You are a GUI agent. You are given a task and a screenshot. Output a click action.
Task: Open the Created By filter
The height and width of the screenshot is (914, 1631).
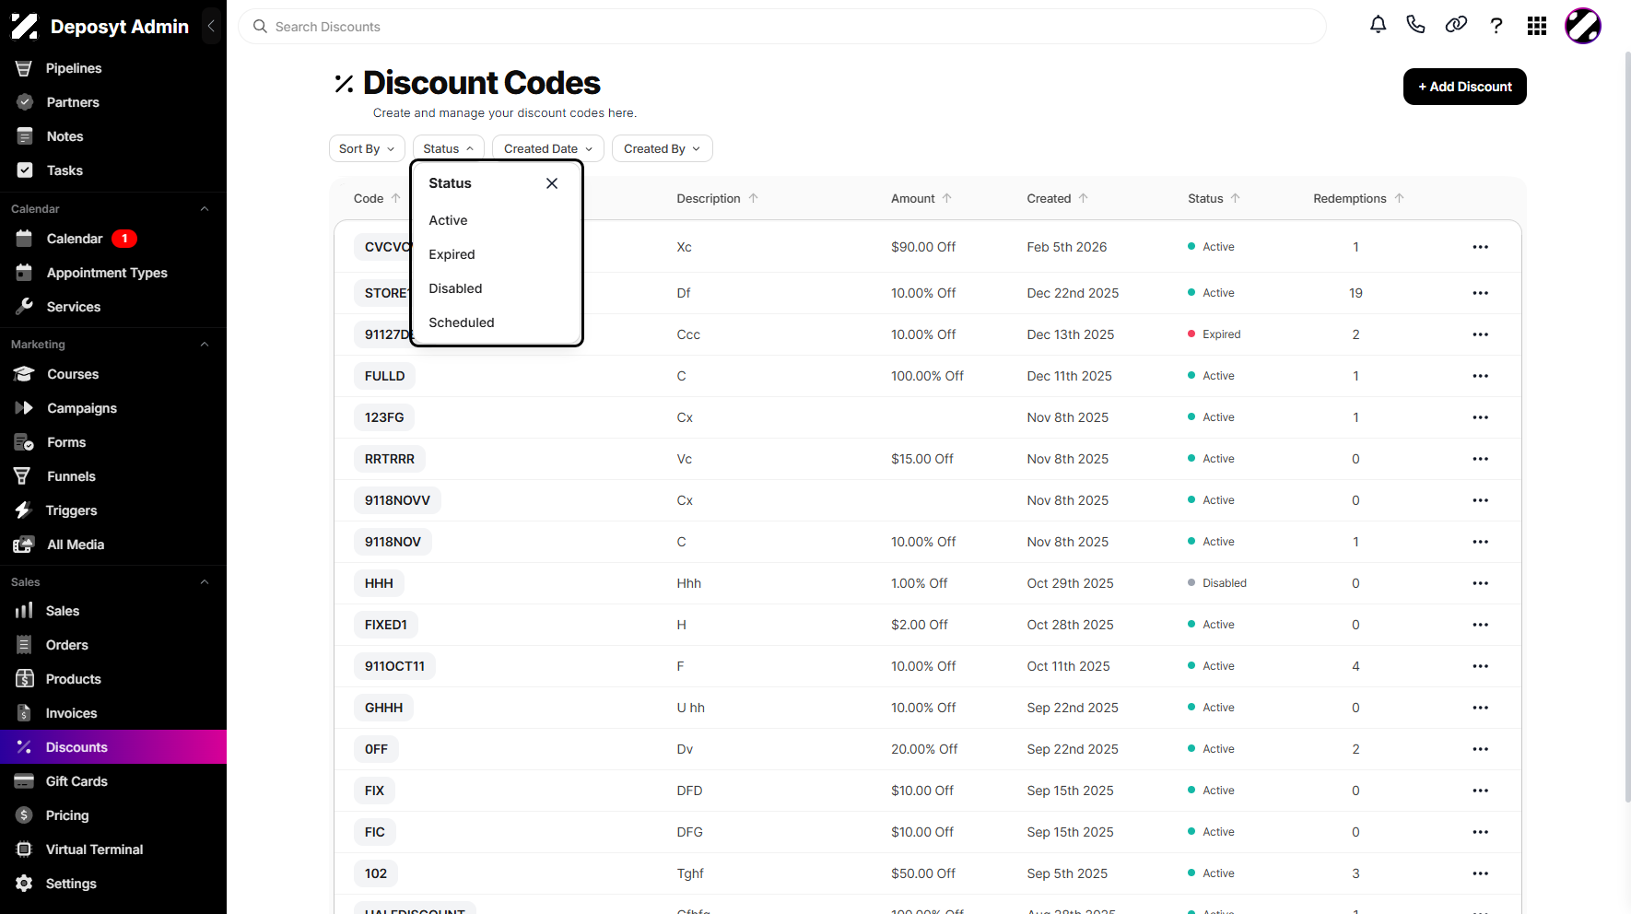coord(663,148)
